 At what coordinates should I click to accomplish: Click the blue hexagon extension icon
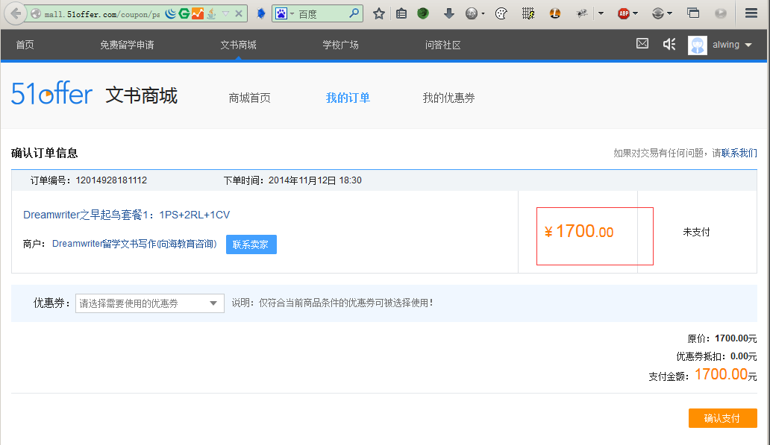[x=261, y=13]
